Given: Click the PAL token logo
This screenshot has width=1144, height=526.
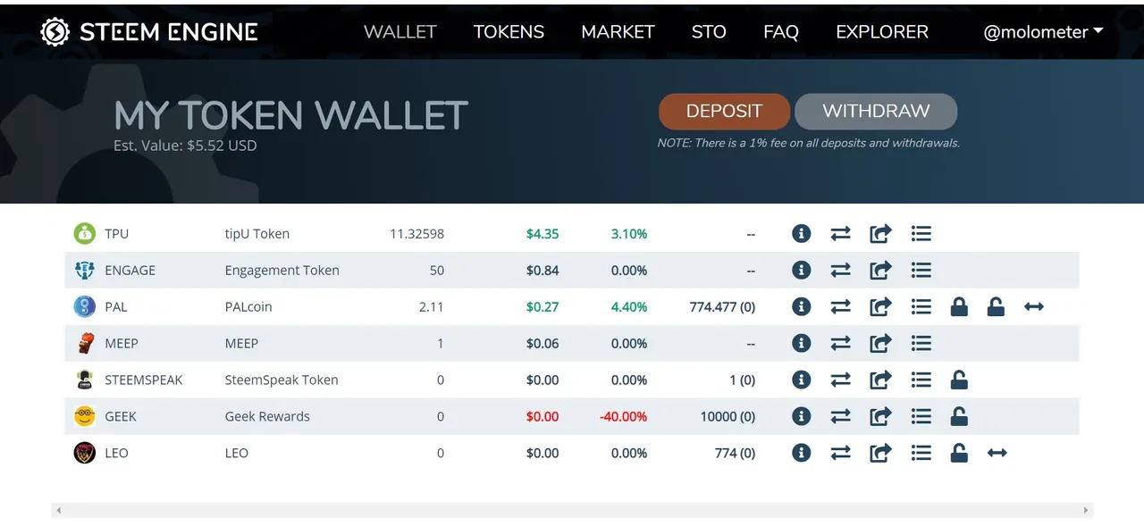Looking at the screenshot, I should coord(84,307).
